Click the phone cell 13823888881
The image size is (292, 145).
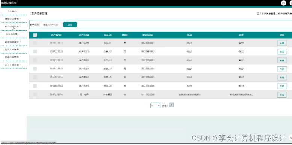point(147,43)
